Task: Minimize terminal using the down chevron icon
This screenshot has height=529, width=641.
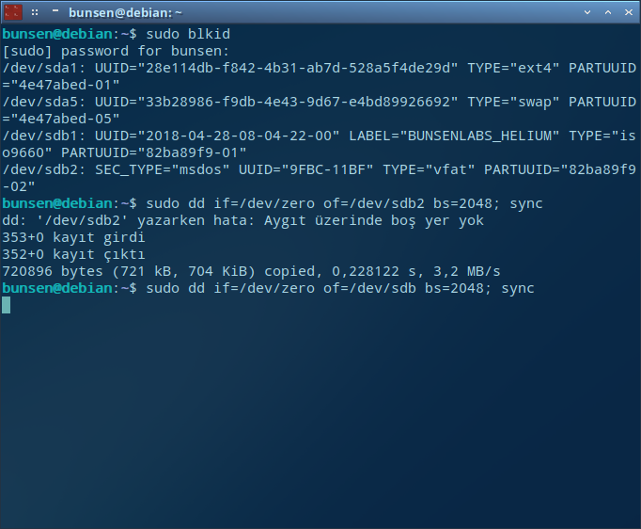Action: pyautogui.click(x=587, y=12)
